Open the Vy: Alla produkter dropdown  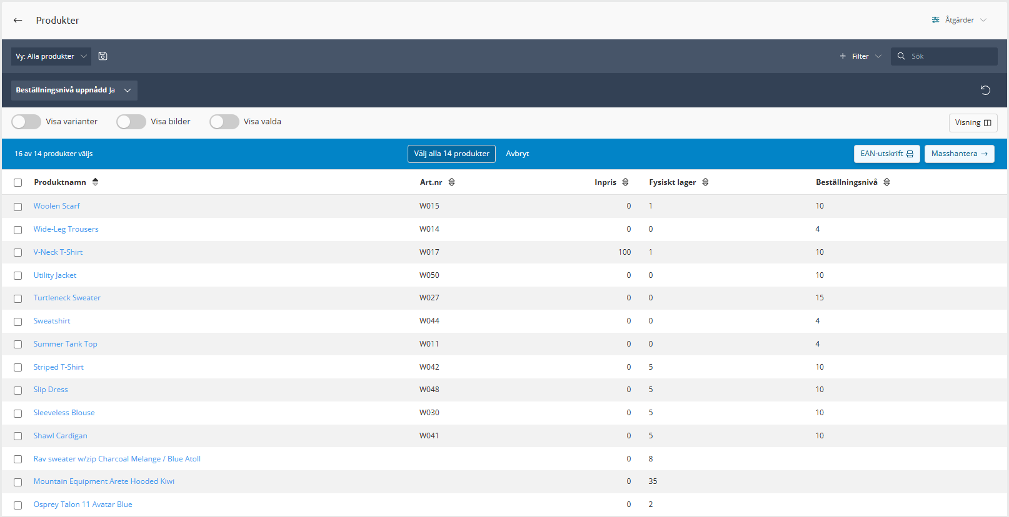tap(51, 56)
